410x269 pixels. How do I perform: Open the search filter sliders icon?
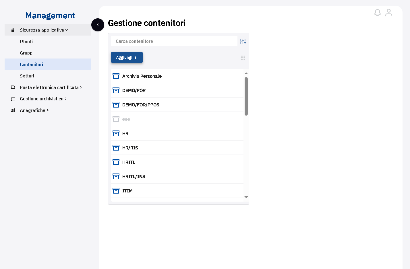243,41
